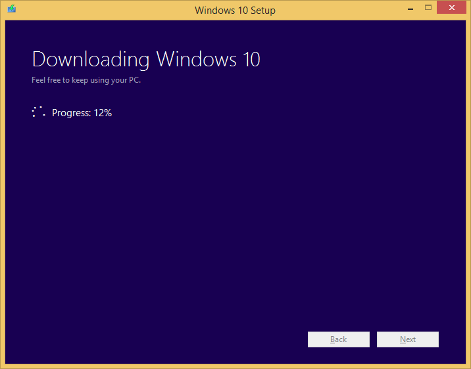Click the Windows 10 Setup title bar icon
Screen dimensions: 471x369
pos(12,9)
